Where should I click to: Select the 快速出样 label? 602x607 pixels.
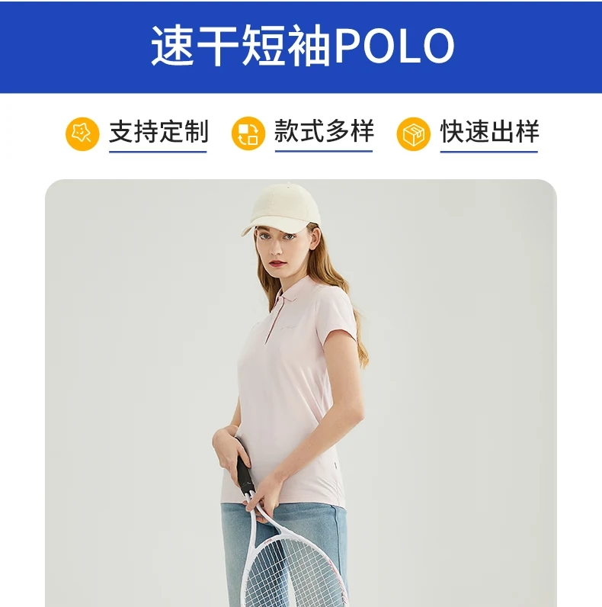coord(489,132)
